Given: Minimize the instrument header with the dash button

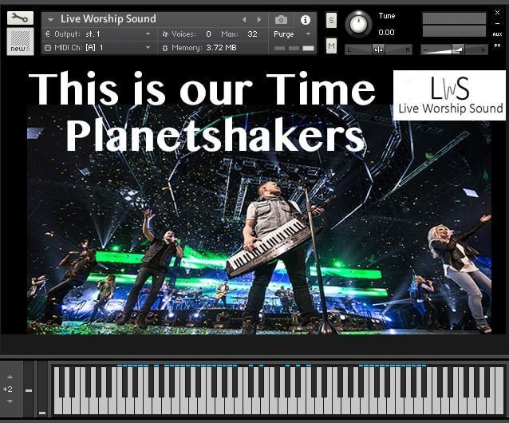Looking at the screenshot, I should tap(497, 23).
